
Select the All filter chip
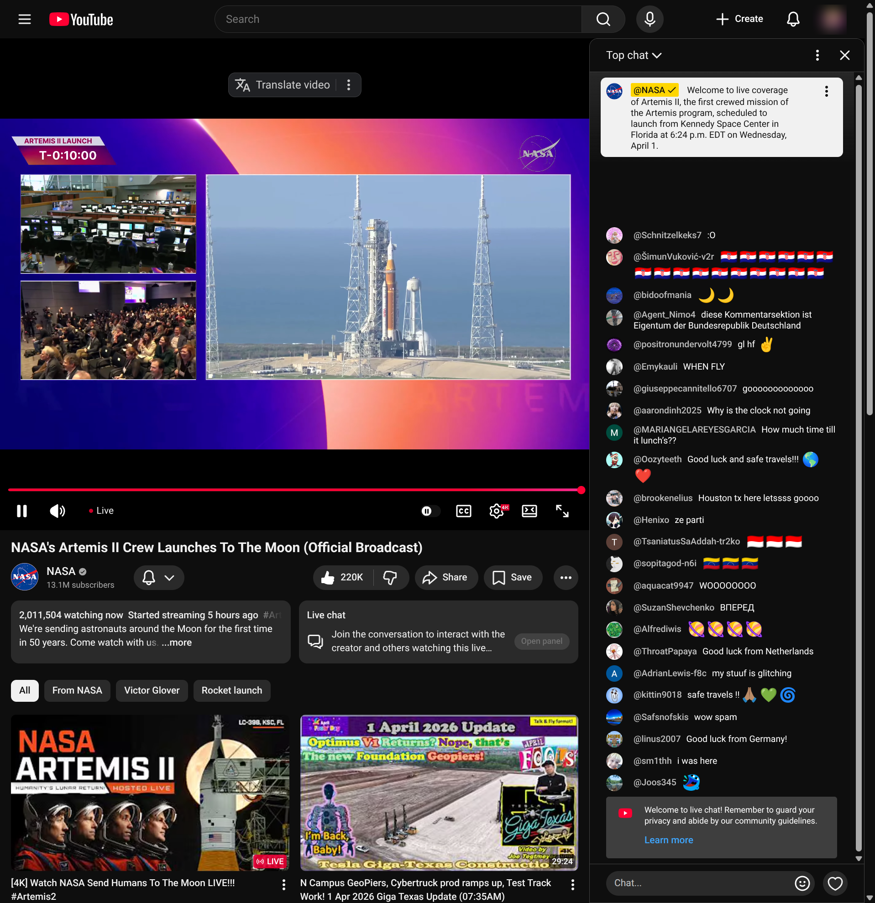pos(25,690)
